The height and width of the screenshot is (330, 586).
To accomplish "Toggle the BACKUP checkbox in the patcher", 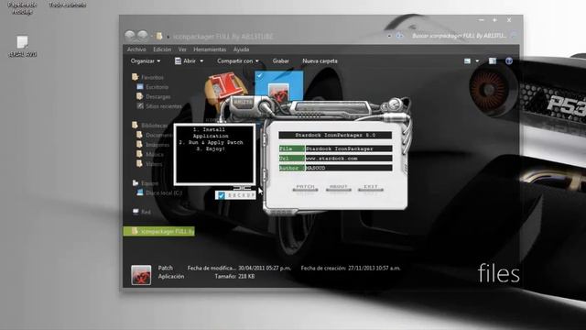I will click(222, 195).
